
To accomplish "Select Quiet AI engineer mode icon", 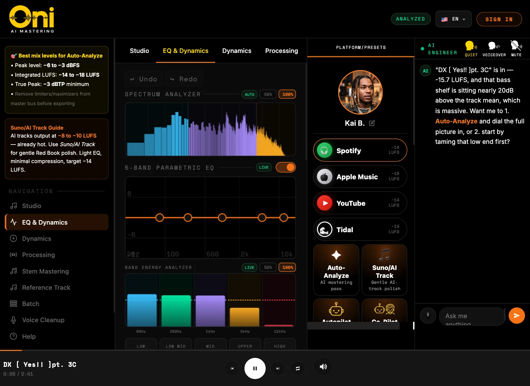I will click(471, 49).
